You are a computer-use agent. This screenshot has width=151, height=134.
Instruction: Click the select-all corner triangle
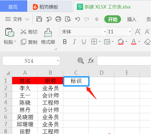tap(8, 73)
